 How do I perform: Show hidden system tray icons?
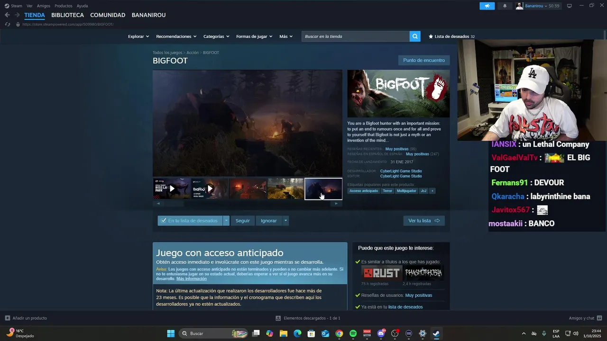(x=524, y=333)
